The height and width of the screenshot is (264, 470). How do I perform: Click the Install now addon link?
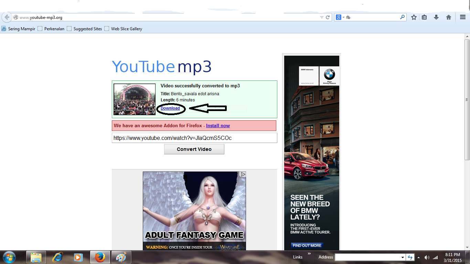pyautogui.click(x=218, y=125)
